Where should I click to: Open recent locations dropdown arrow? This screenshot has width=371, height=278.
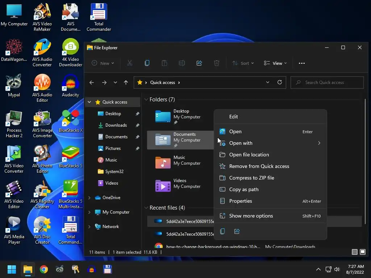coord(115,83)
